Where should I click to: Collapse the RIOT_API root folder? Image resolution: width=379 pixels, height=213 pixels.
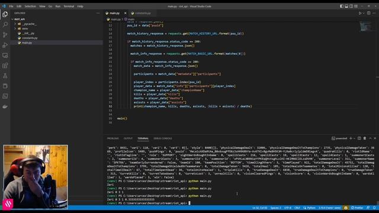click(12, 19)
